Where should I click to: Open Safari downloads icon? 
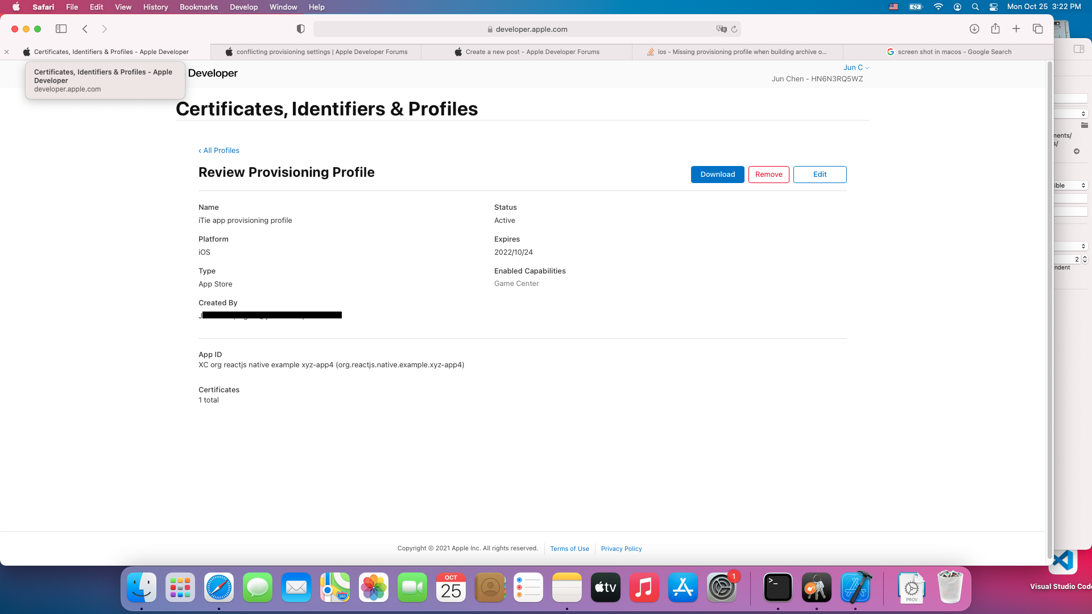click(974, 29)
